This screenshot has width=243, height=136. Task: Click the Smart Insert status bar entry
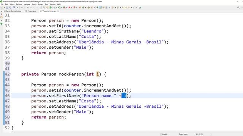click(x=183, y=134)
